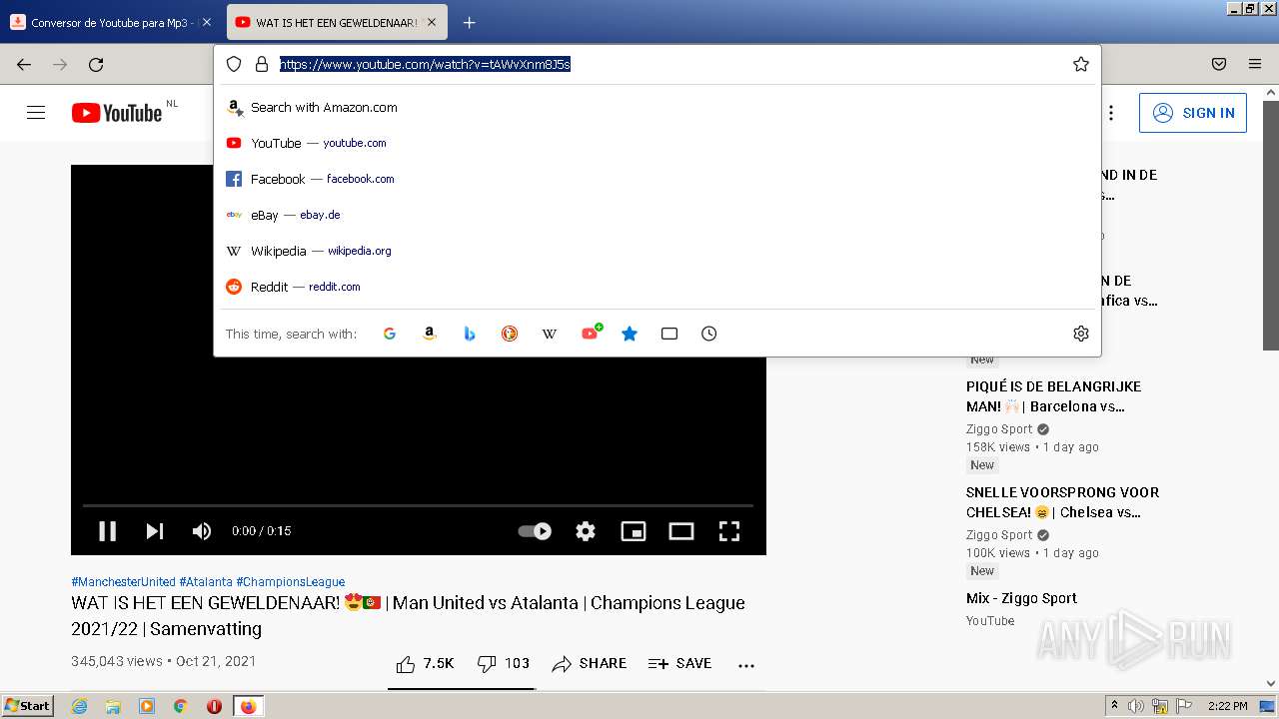This screenshot has width=1279, height=719.
Task: Pause the video
Action: coord(107,531)
